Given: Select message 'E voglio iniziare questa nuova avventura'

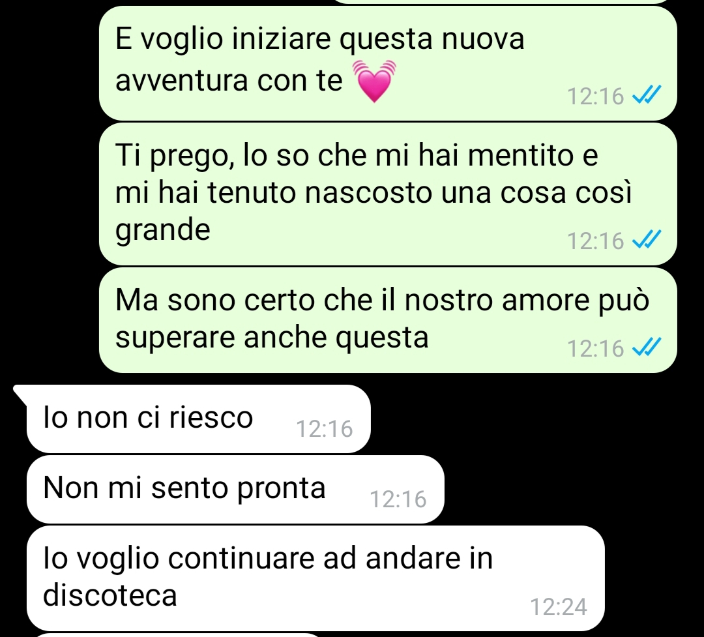Looking at the screenshot, I should point(388,63).
